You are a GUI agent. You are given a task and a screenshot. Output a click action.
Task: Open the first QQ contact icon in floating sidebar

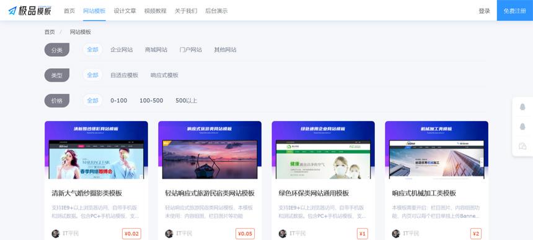click(522, 106)
